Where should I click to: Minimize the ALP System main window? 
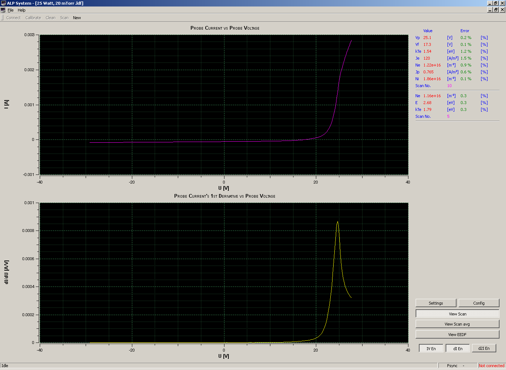pos(490,3)
